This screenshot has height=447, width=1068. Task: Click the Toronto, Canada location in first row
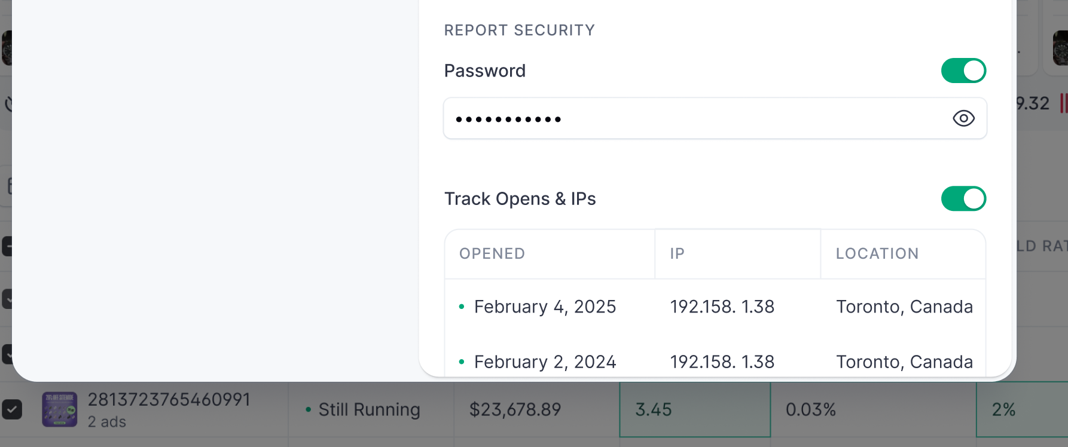(x=904, y=307)
